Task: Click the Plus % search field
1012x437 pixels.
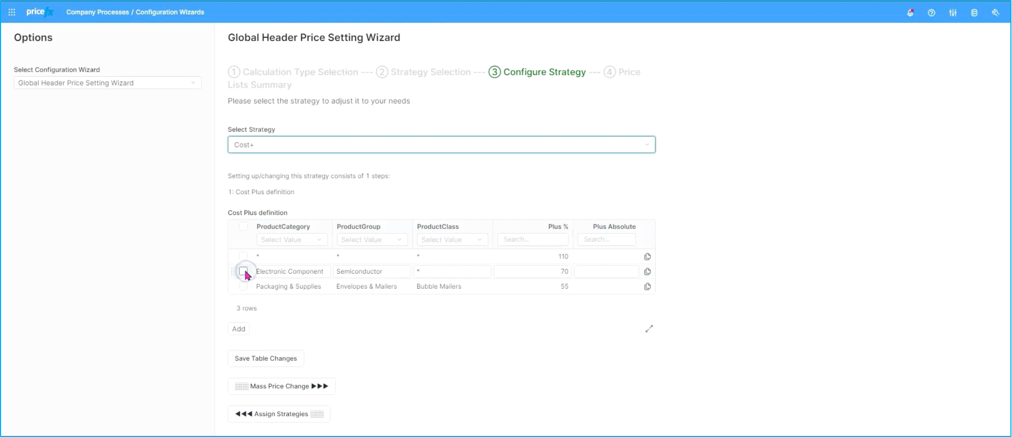Action: [x=533, y=240]
